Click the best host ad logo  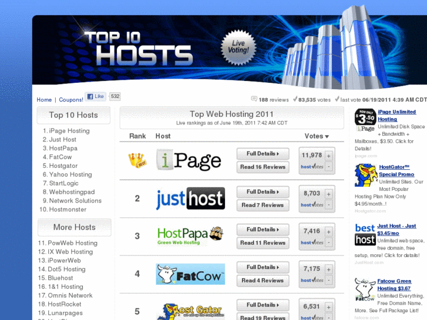tap(365, 234)
